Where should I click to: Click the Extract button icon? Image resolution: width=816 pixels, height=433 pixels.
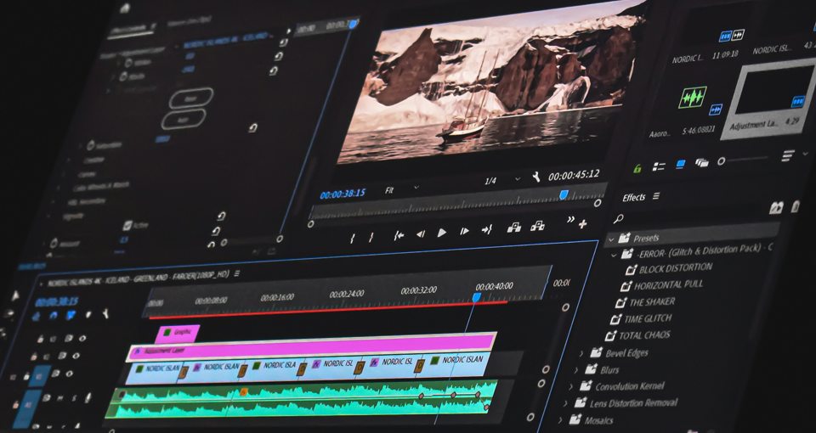[537, 226]
